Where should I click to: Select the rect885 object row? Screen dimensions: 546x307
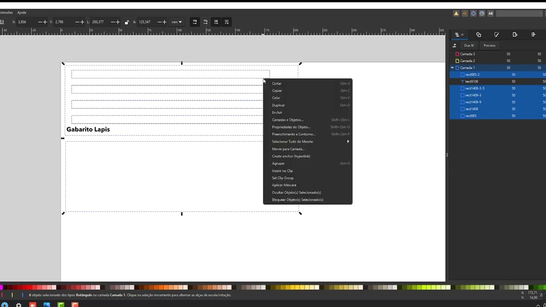pos(498,116)
